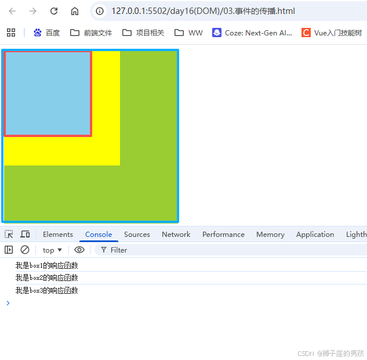367x360 pixels.
Task: Select the 我是box3的响应函数 log line
Action: (x=47, y=290)
